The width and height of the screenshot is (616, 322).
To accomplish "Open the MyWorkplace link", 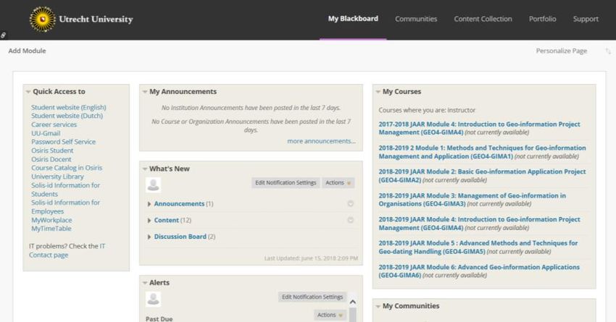I will coord(51,221).
